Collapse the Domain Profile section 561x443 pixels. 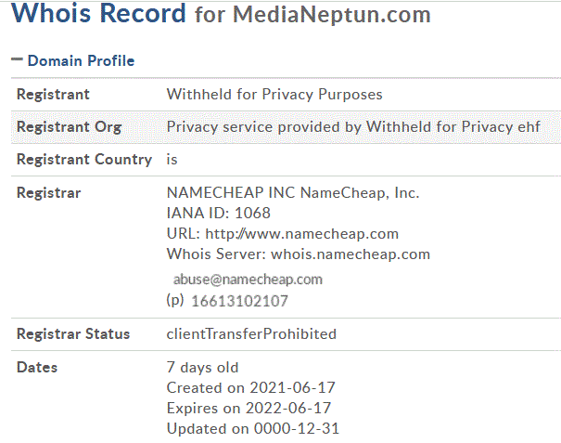pyautogui.click(x=17, y=59)
